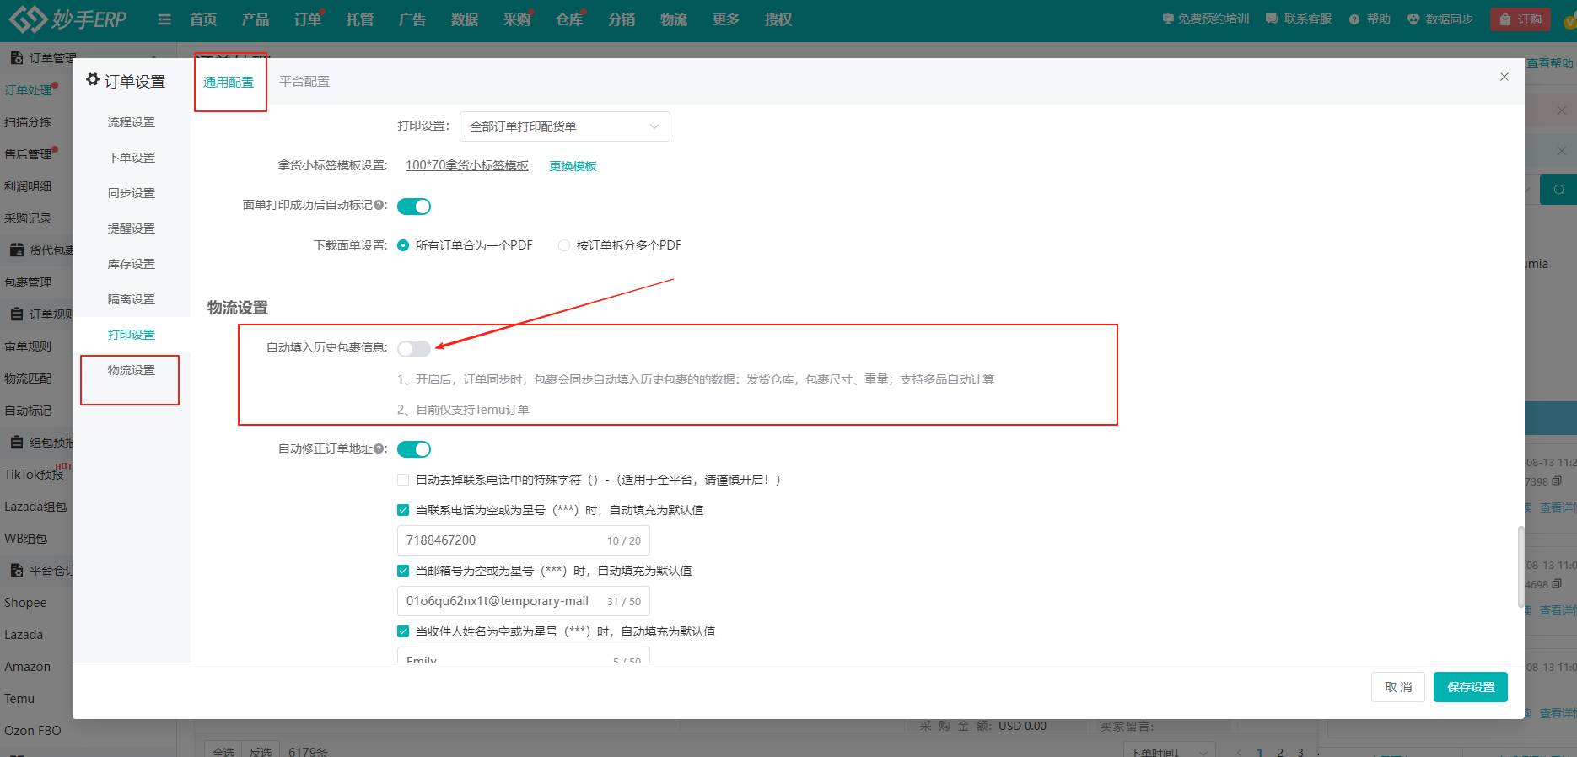This screenshot has height=757, width=1577.
Task: Open 流程设置 in settings menu
Action: [x=132, y=122]
